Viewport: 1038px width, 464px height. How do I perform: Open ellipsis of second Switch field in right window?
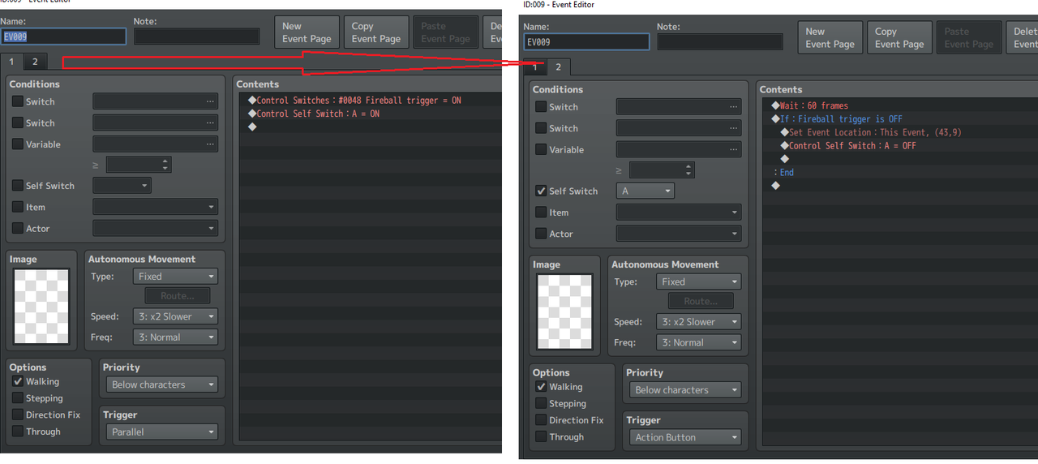click(x=733, y=128)
